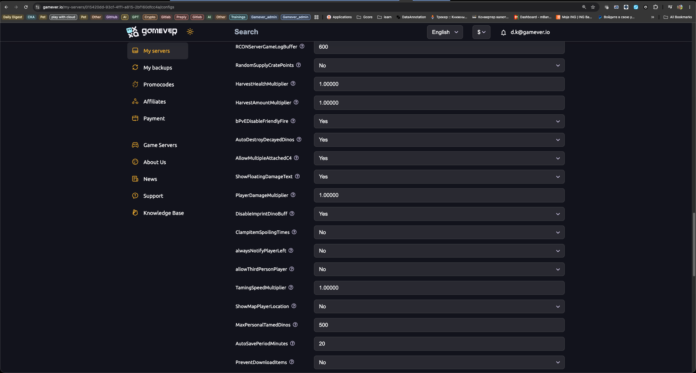Viewport: 696px width, 373px height.
Task: Show help for ShowFloatingDamageText
Action: pyautogui.click(x=298, y=176)
